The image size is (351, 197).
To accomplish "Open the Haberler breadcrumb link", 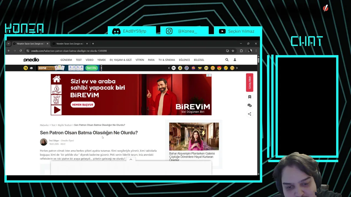I will click(x=44, y=125).
